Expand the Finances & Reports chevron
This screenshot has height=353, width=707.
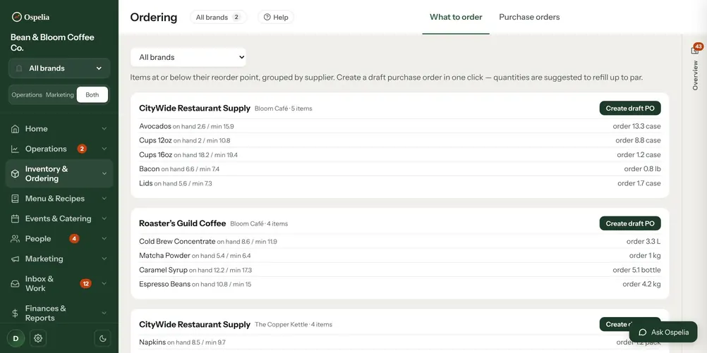[104, 314]
